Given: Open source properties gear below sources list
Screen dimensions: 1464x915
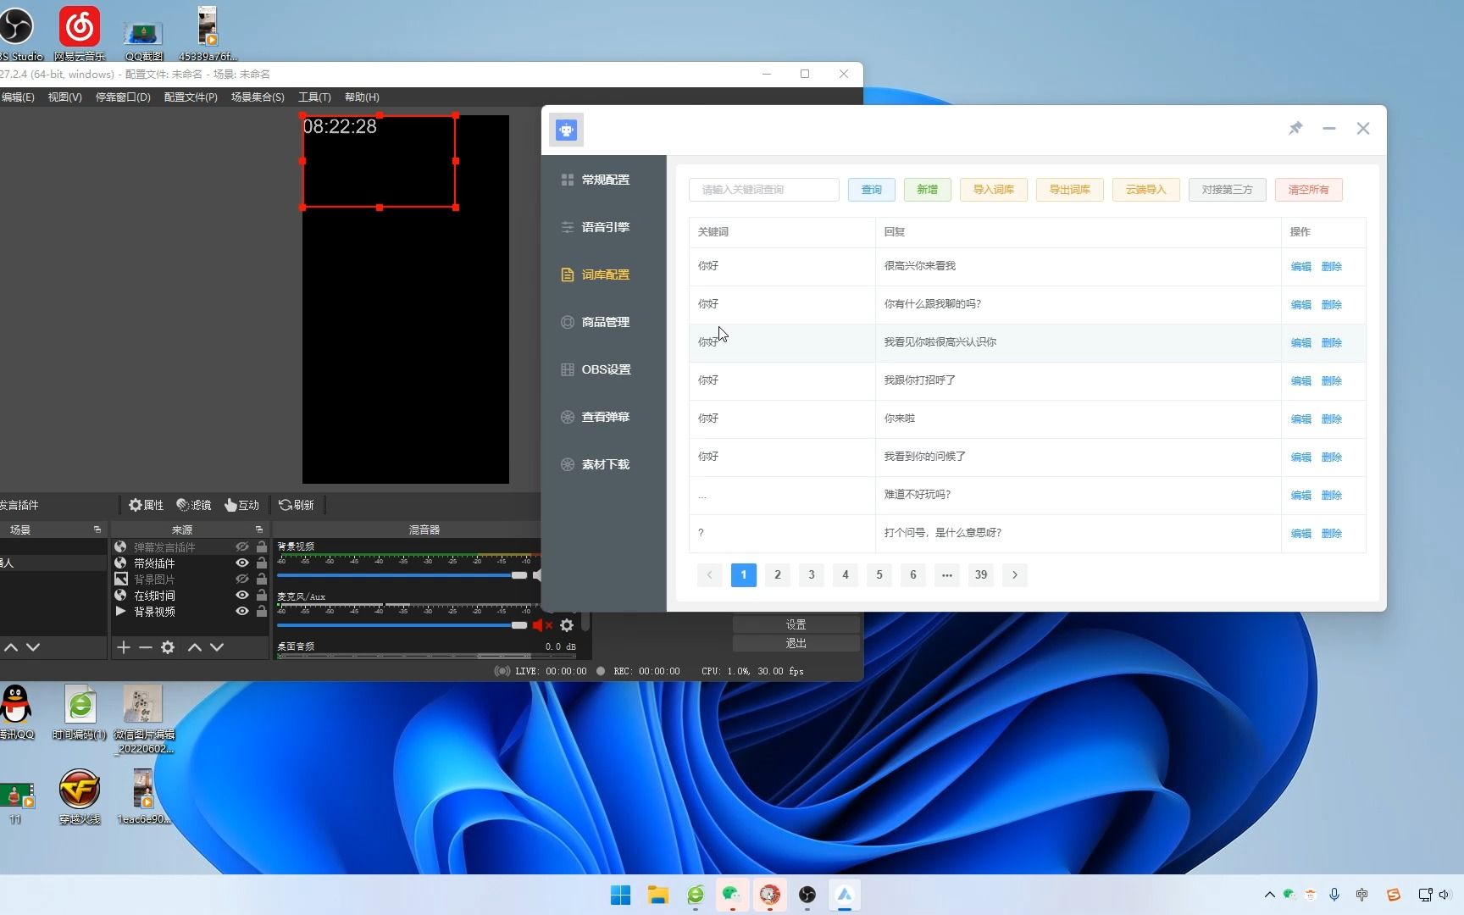Looking at the screenshot, I should pyautogui.click(x=168, y=647).
